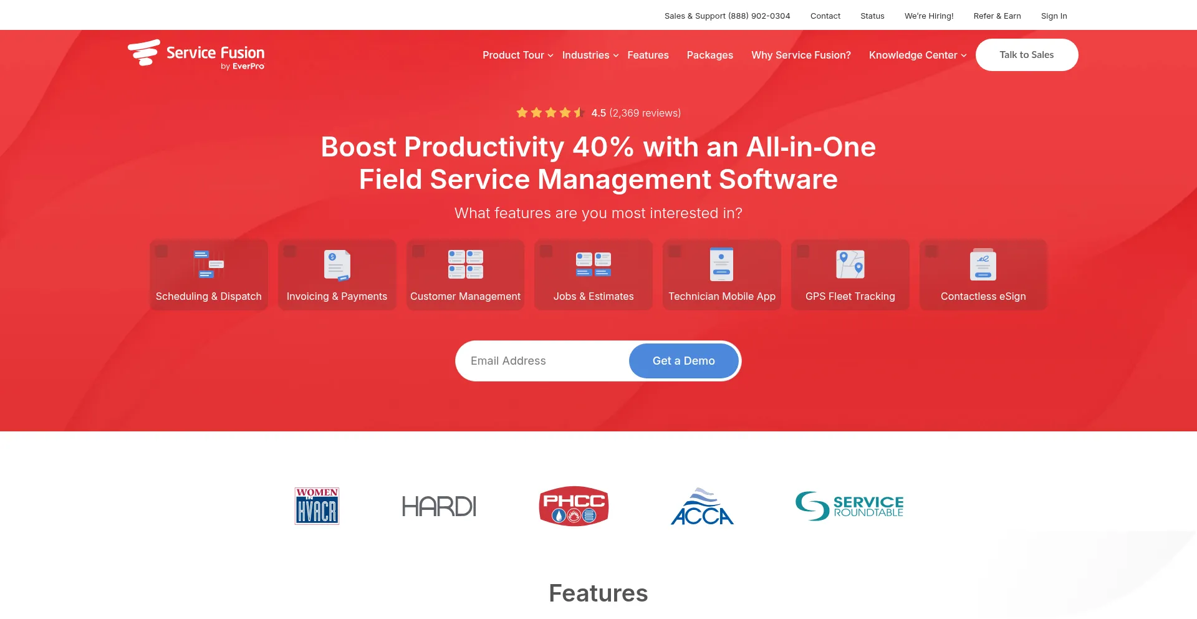
Task: Open the Refer & Earn link
Action: coord(997,16)
